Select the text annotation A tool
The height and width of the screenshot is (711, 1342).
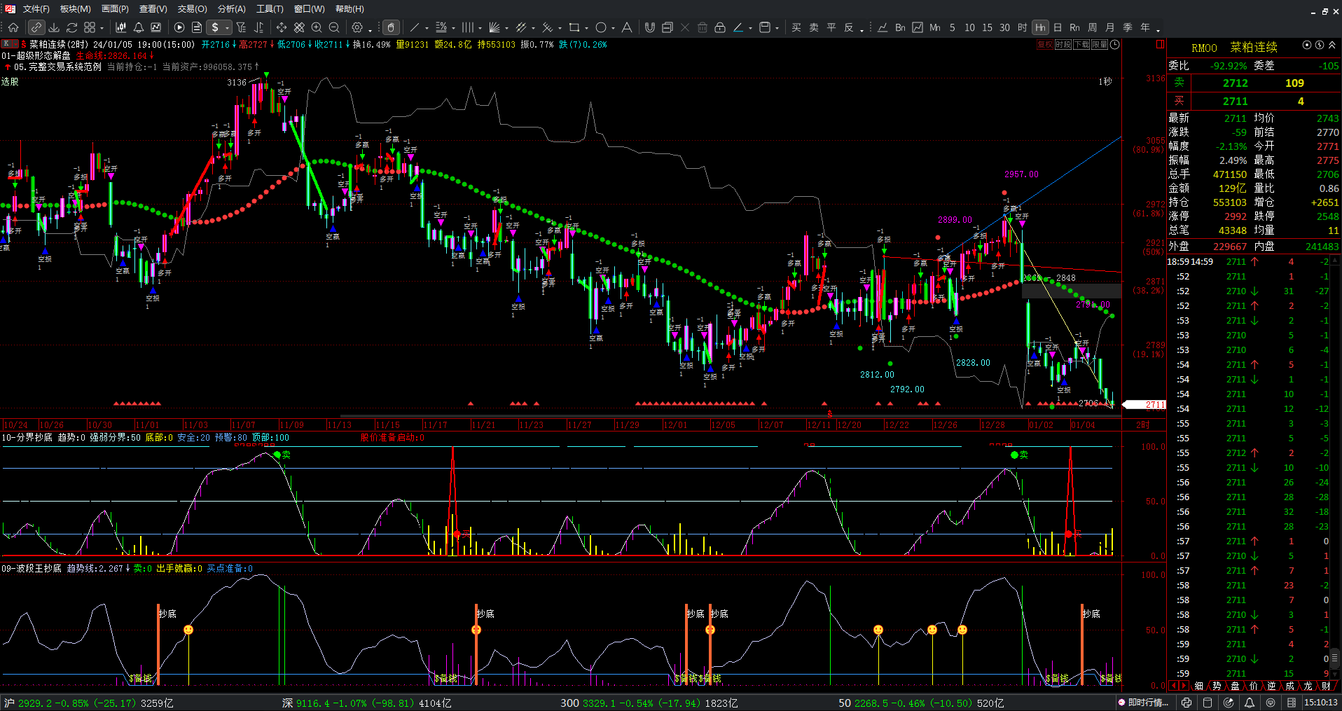[x=627, y=27]
